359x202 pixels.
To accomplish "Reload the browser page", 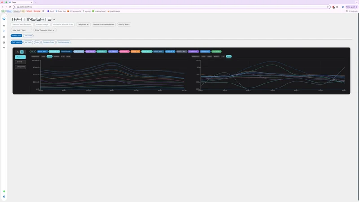I will (10, 7).
